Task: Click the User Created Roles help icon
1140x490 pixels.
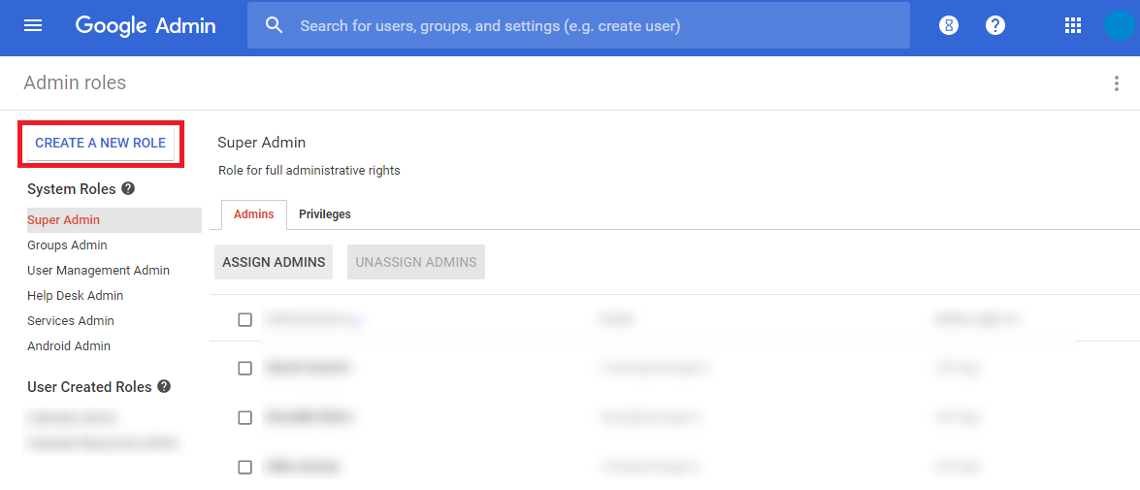Action: (164, 386)
